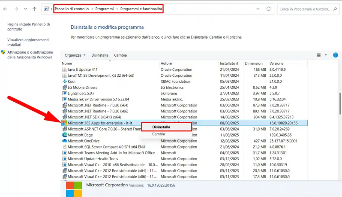Screen dimensions: 342x197
Task: Open the address bar history dropdown
Action: pyautogui.click(x=257, y=9)
